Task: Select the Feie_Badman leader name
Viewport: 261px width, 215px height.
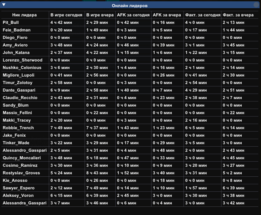Action: point(17,30)
